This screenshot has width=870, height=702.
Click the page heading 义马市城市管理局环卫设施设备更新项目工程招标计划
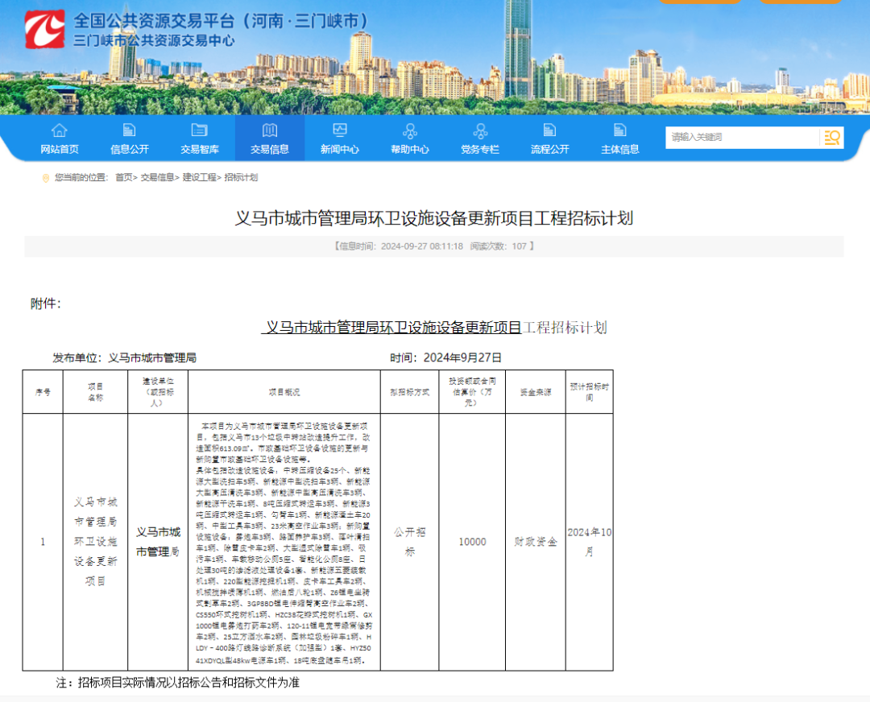point(434,218)
